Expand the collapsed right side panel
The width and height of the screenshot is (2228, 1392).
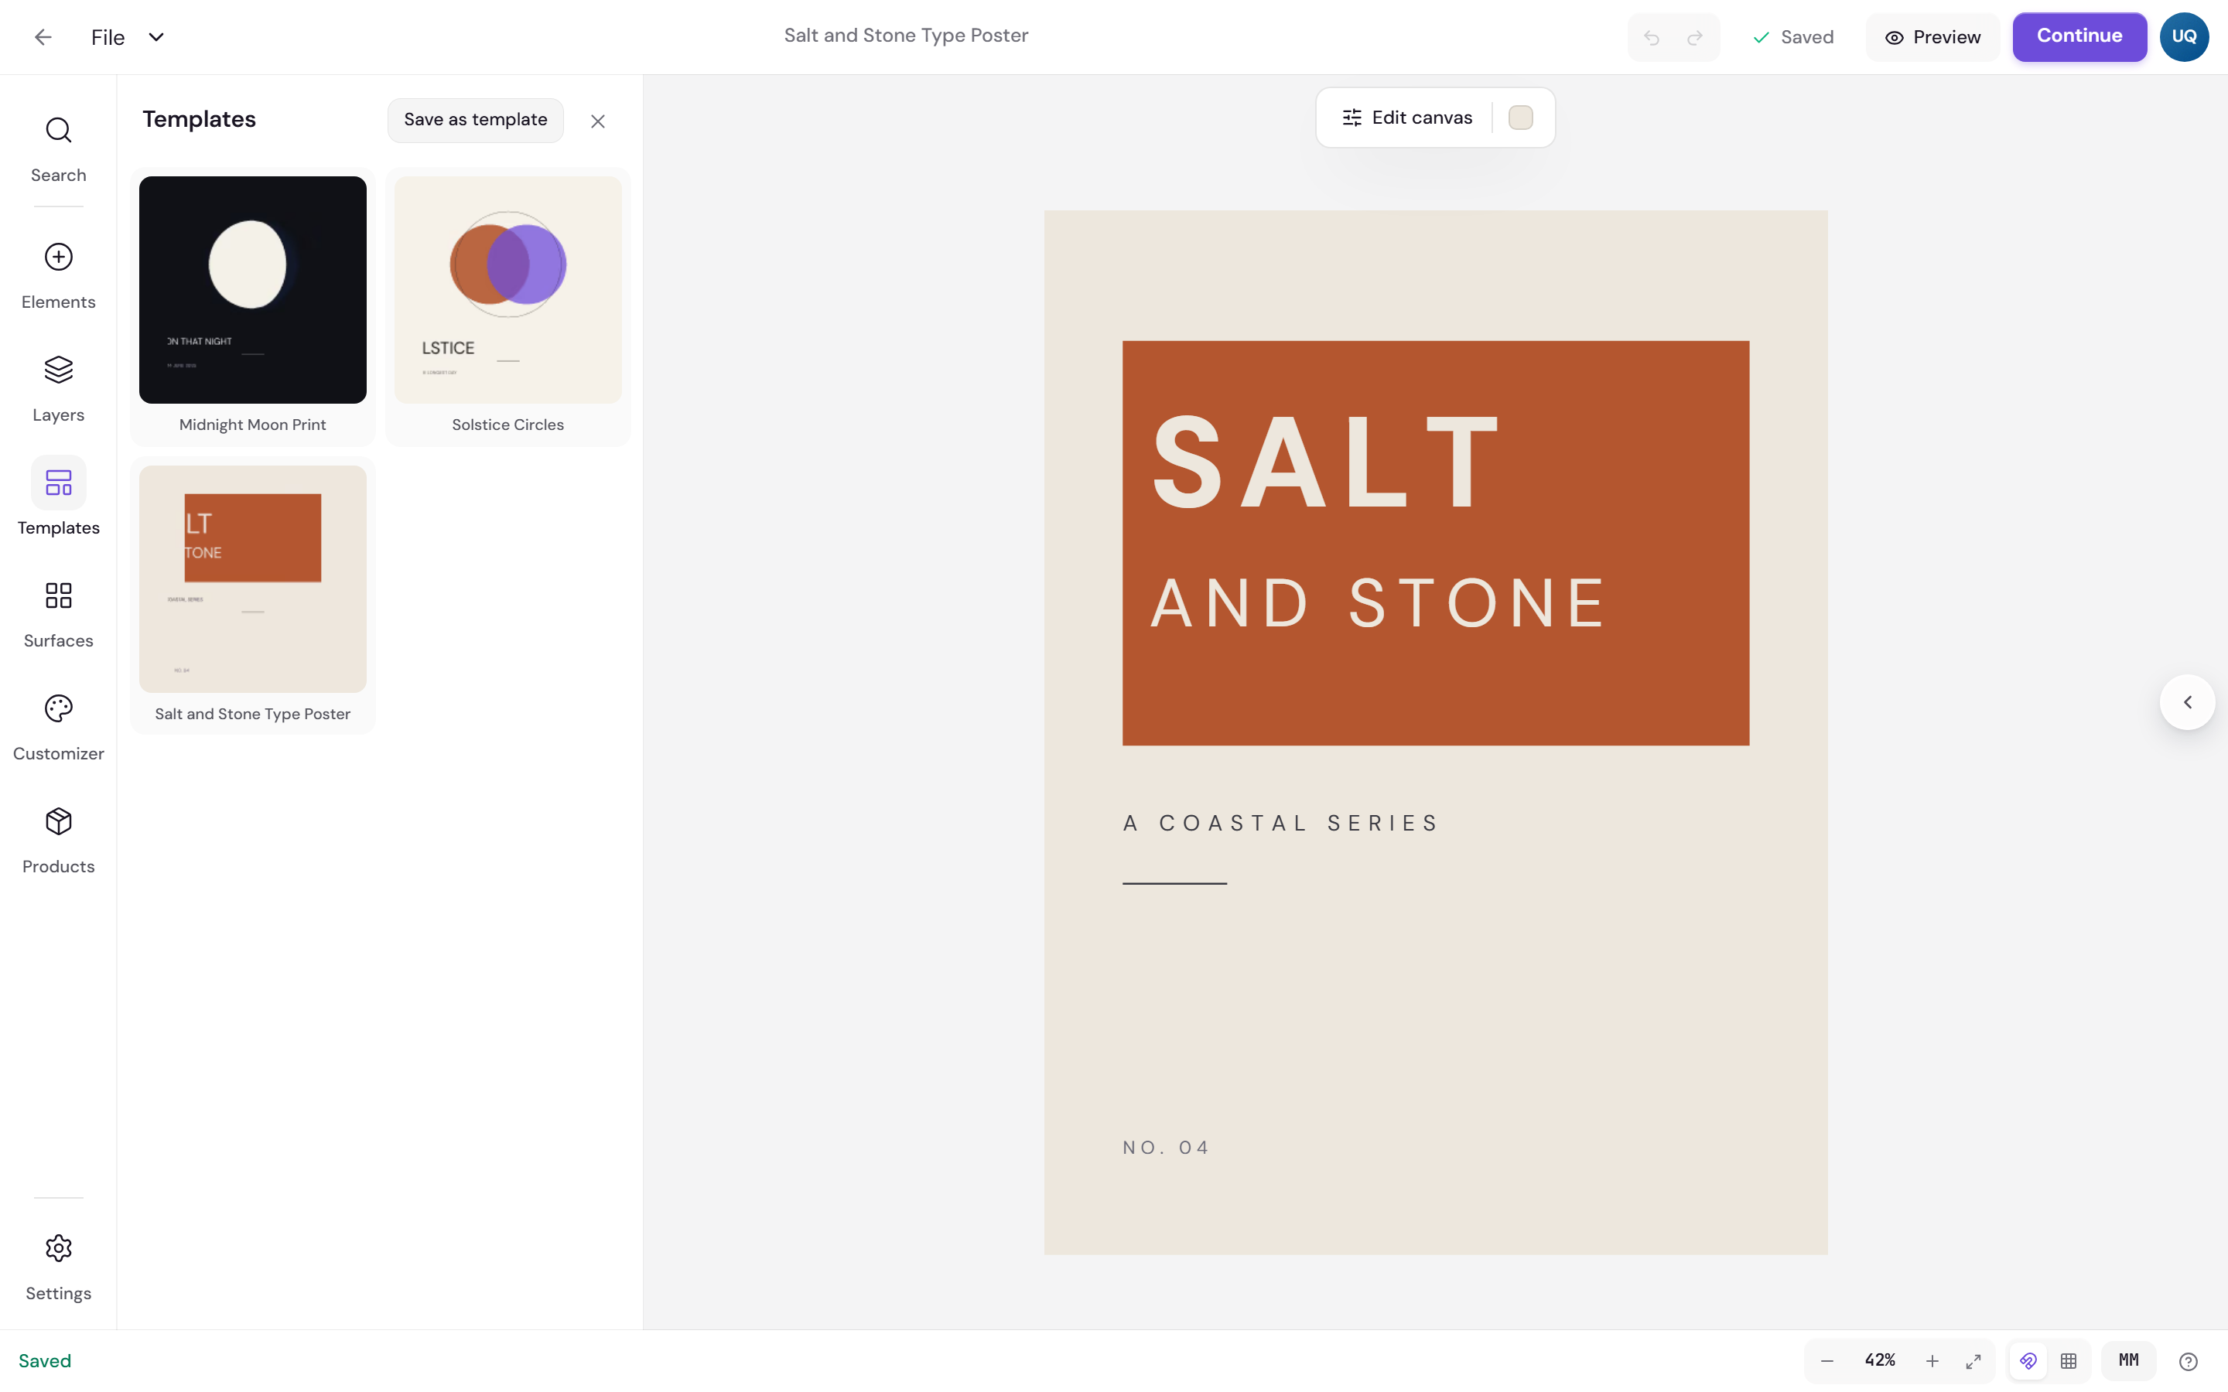coord(2188,702)
